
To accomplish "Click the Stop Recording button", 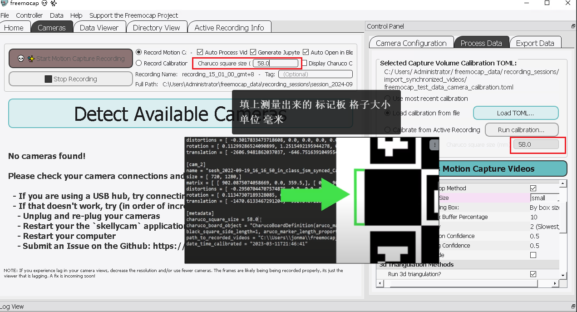I will 71,79.
